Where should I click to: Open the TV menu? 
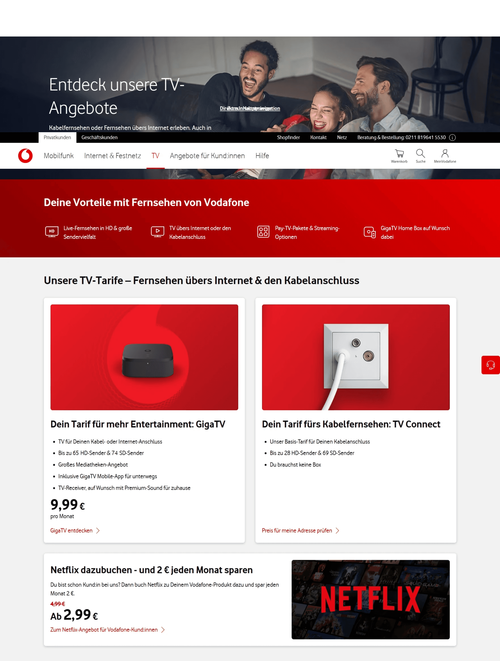(155, 156)
